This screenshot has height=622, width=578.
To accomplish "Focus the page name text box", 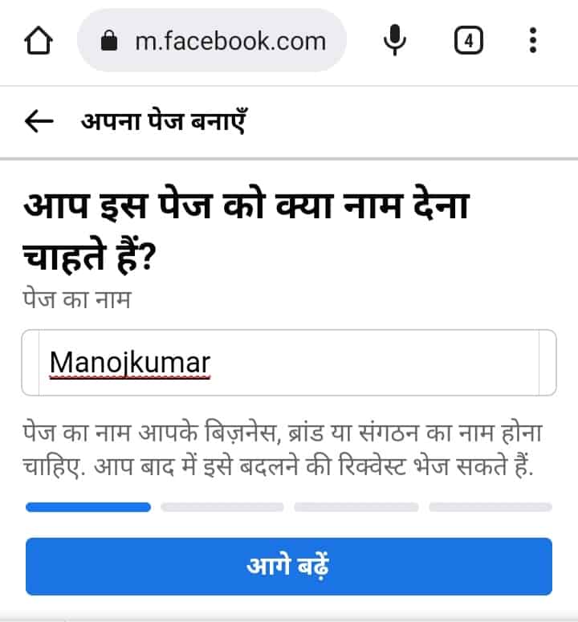I will (x=289, y=363).
